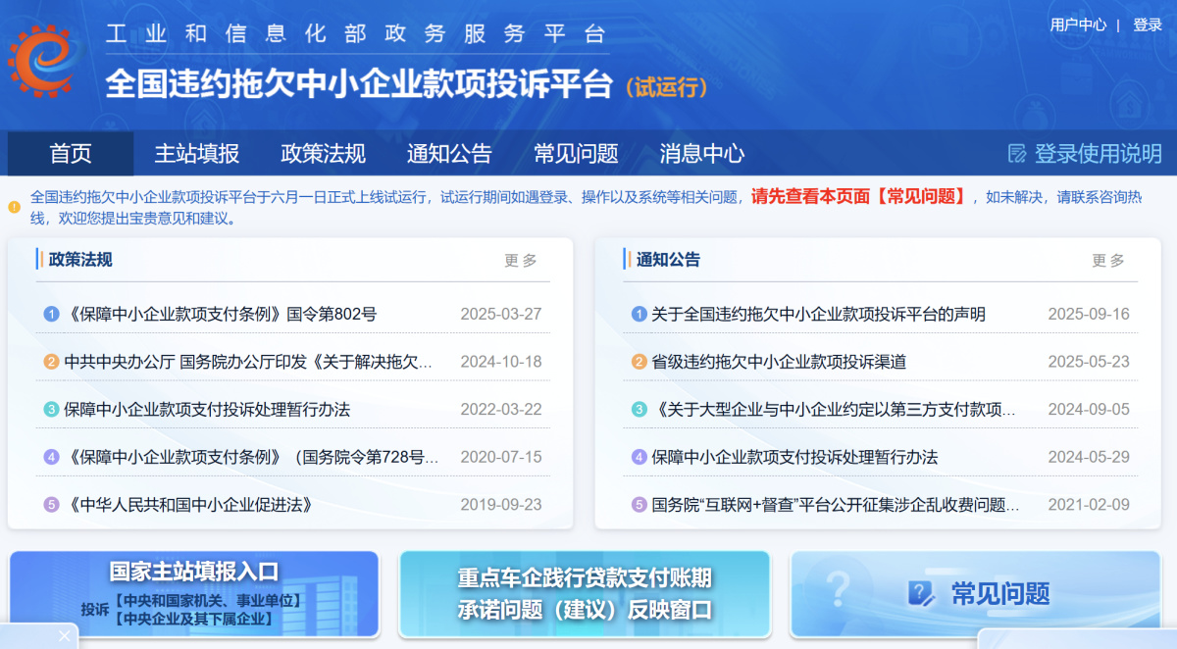Click the 登录使用说明 document icon
This screenshot has height=649, width=1177.
tap(1018, 154)
